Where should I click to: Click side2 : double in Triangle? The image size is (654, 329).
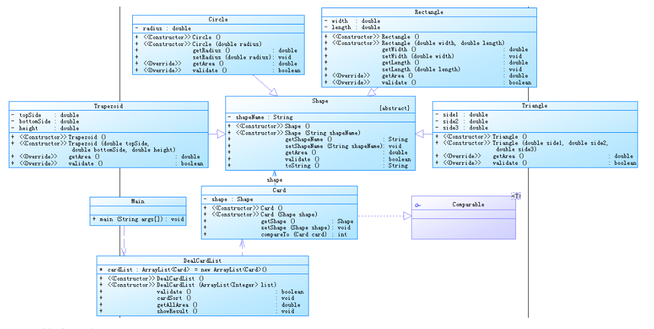coord(465,121)
